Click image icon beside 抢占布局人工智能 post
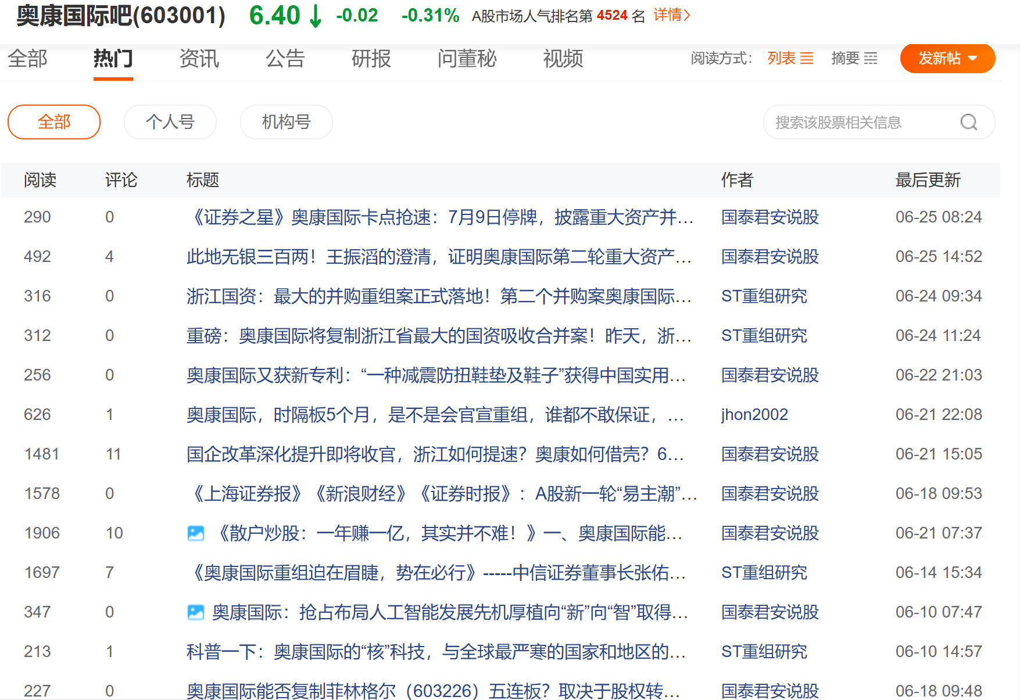1020x700 pixels. tap(196, 612)
